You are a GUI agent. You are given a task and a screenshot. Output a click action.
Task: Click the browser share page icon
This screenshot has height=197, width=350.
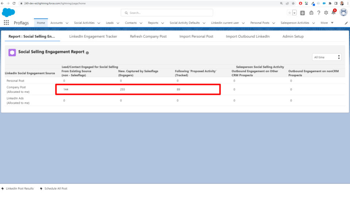coord(287,3)
